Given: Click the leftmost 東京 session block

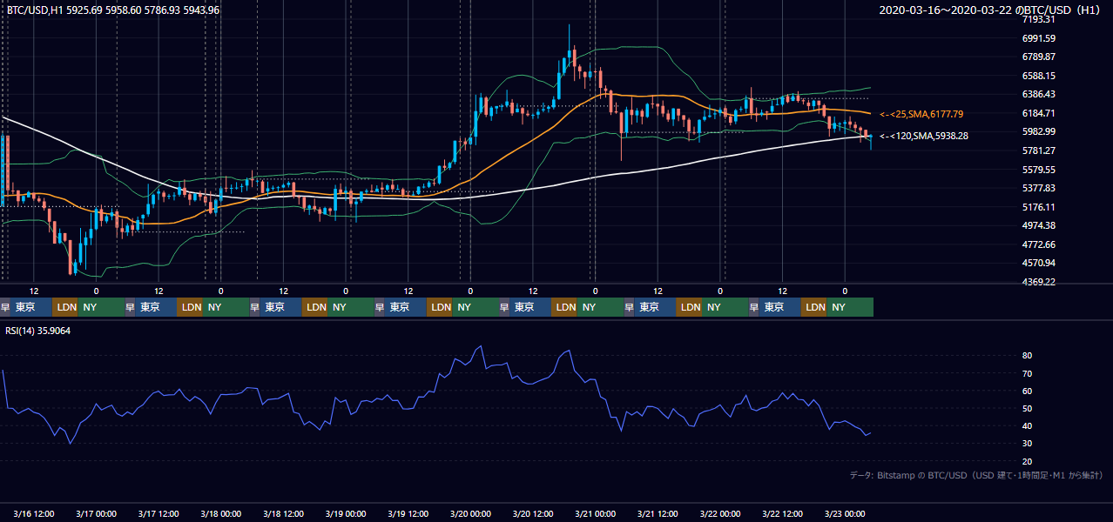Looking at the screenshot, I should (32, 307).
